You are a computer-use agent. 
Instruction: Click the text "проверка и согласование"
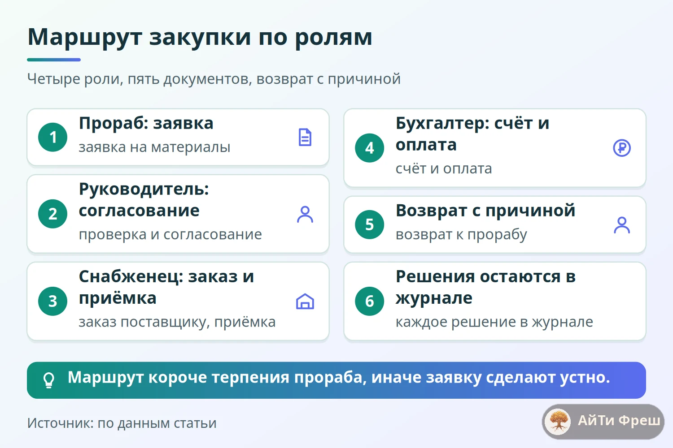pos(170,235)
